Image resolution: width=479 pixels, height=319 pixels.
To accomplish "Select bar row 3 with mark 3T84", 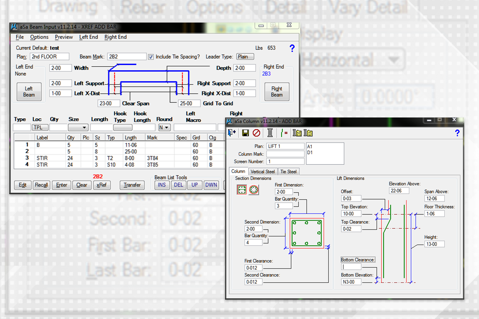I will [119, 158].
